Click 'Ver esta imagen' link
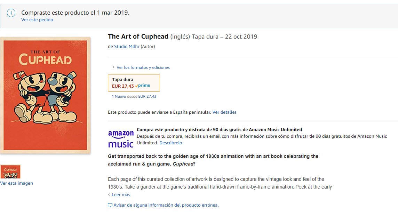 click(16, 183)
